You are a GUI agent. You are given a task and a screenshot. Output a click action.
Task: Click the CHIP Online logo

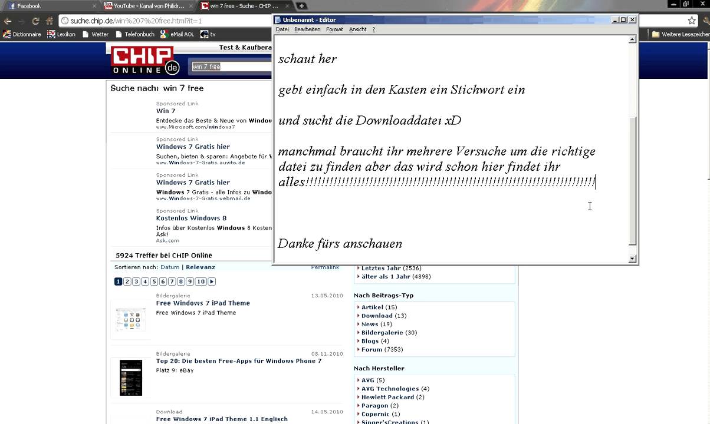click(x=145, y=60)
